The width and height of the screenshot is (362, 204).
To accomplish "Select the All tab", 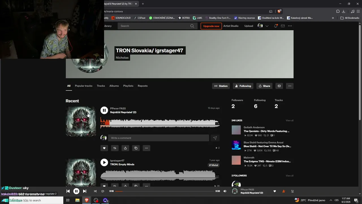I will coord(69,86).
